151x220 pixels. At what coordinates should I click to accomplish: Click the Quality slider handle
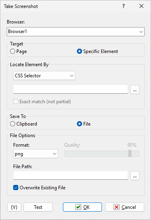point(130,153)
